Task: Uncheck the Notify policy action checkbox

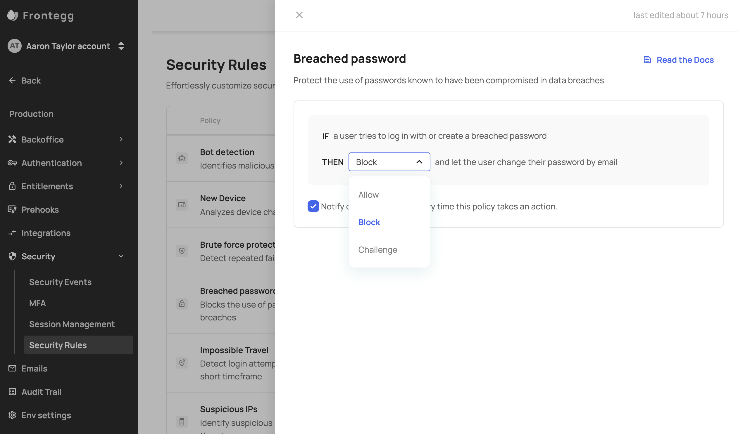Action: tap(313, 206)
